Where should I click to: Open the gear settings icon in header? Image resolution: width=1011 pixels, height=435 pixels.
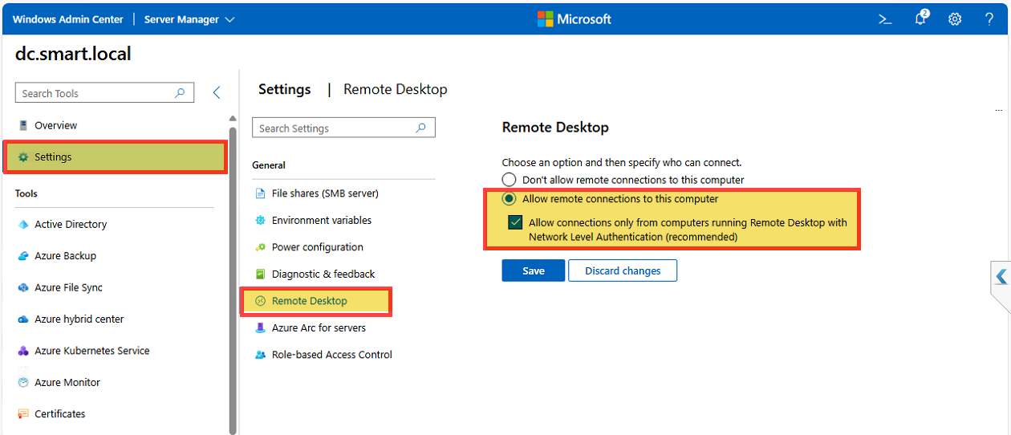pyautogui.click(x=955, y=19)
